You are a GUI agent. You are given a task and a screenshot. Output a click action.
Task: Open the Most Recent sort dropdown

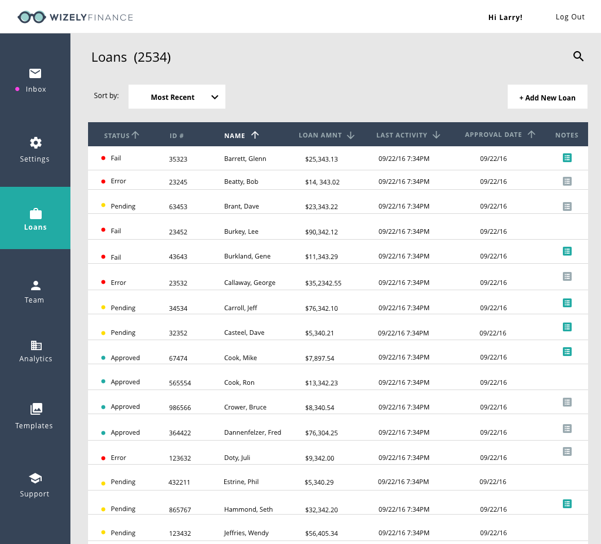(177, 97)
